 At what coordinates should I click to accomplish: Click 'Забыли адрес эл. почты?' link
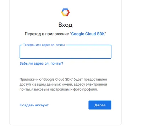[x=41, y=64]
